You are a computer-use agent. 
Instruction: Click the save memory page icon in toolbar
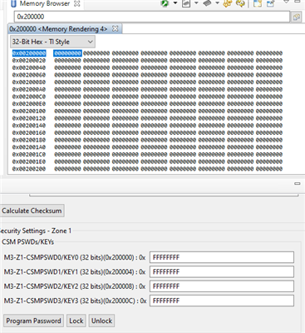[x=186, y=3]
